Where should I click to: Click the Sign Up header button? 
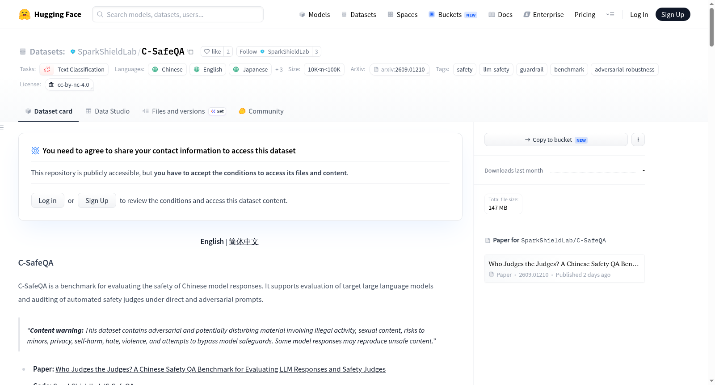coord(673,14)
